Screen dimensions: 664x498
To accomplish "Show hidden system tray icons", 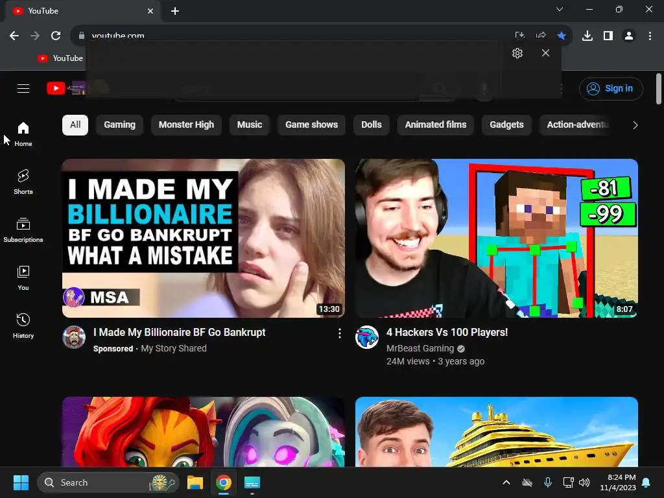I will [x=506, y=482].
